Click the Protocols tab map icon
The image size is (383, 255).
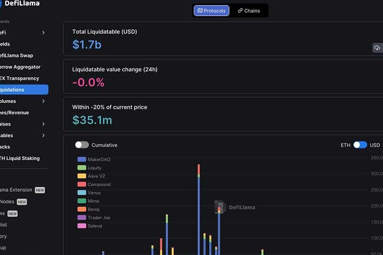(200, 11)
